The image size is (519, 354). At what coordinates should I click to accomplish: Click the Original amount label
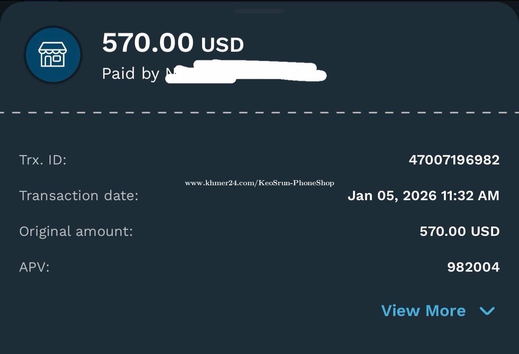76,231
